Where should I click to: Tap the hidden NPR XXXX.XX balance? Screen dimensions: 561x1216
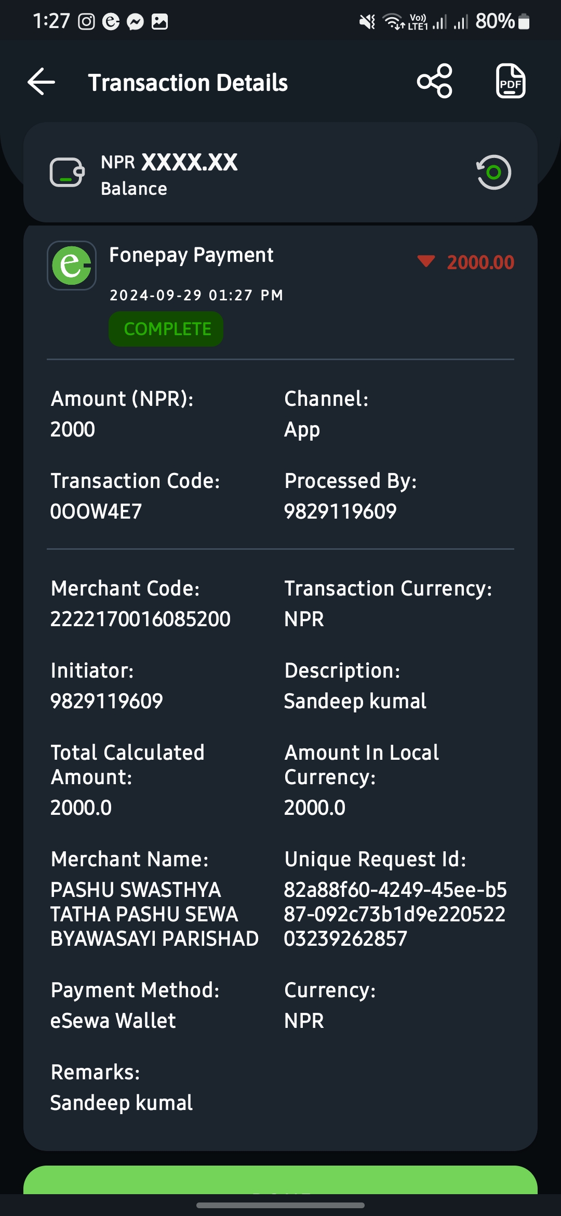tap(169, 162)
